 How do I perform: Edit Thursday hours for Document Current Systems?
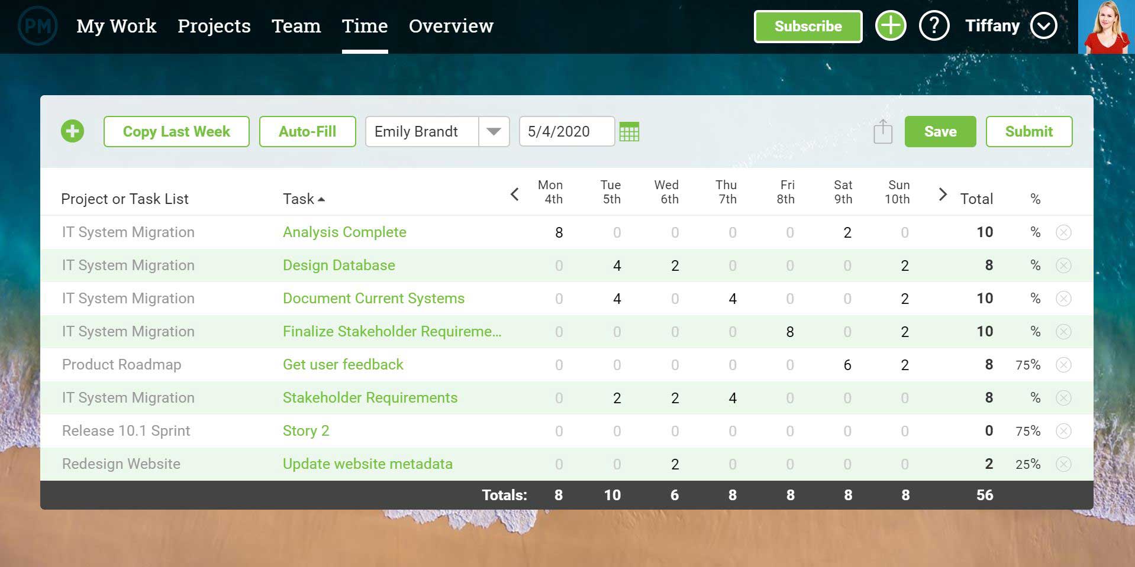(733, 299)
